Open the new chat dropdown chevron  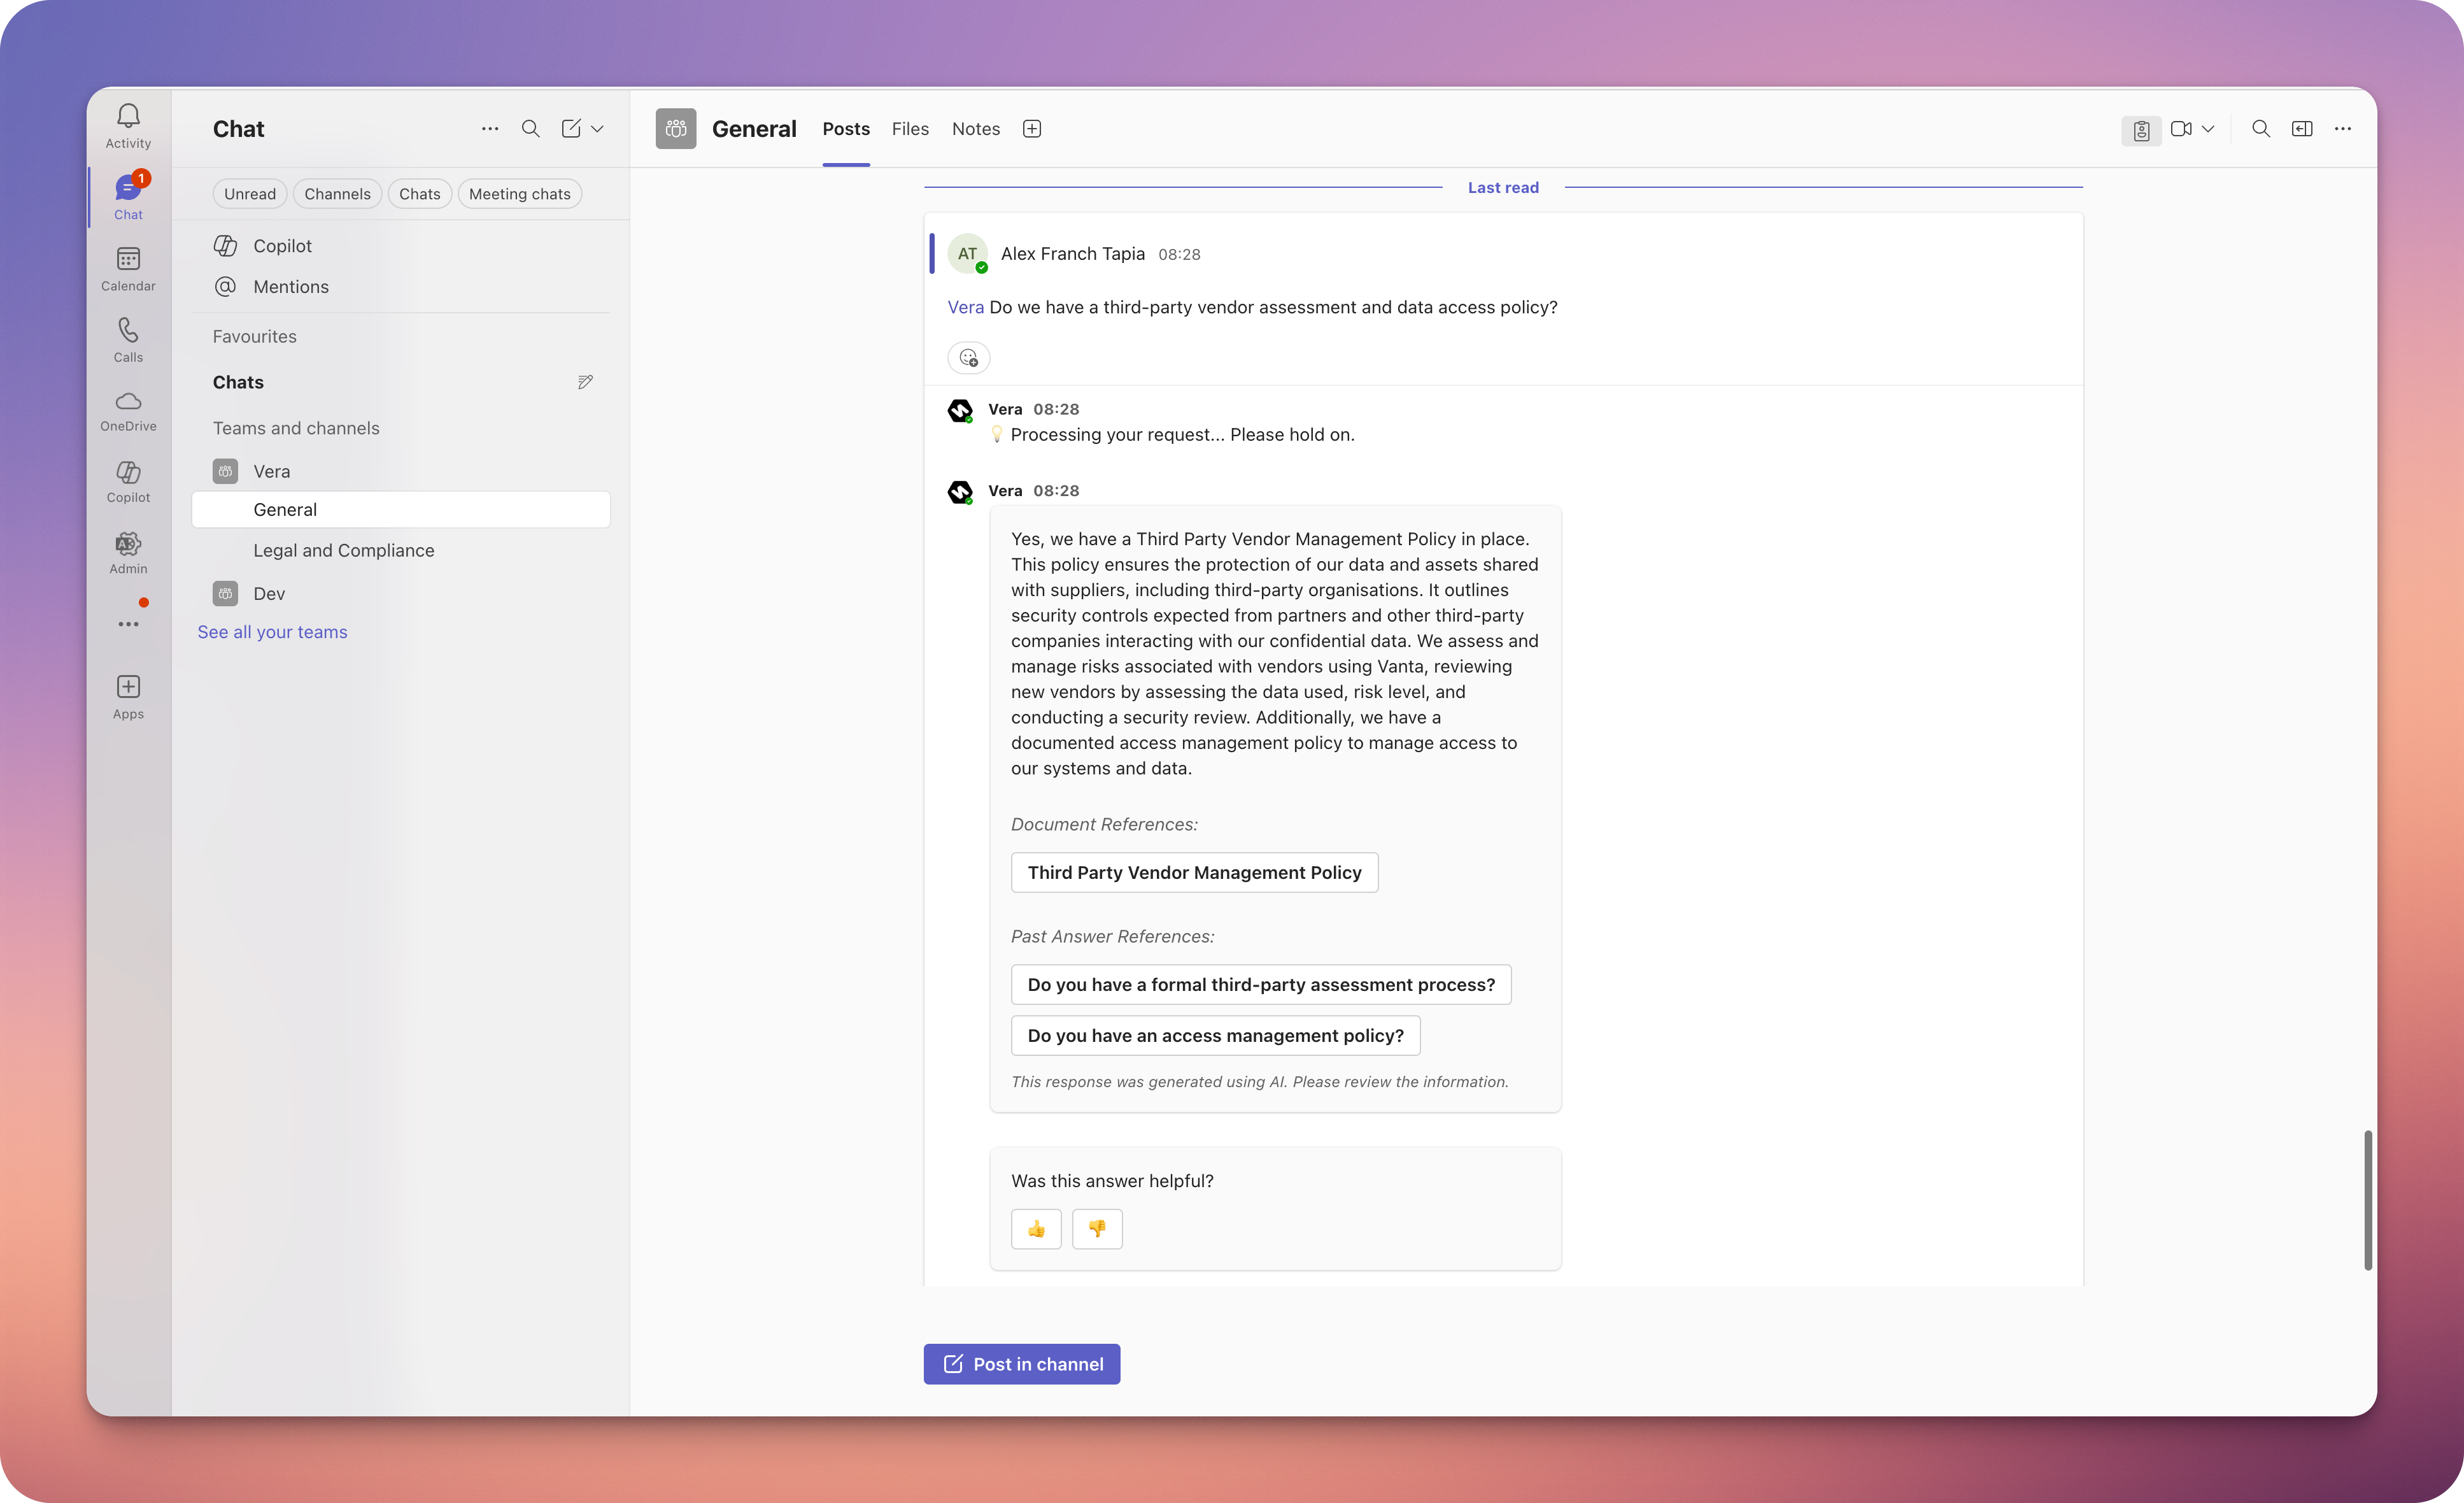[x=598, y=129]
